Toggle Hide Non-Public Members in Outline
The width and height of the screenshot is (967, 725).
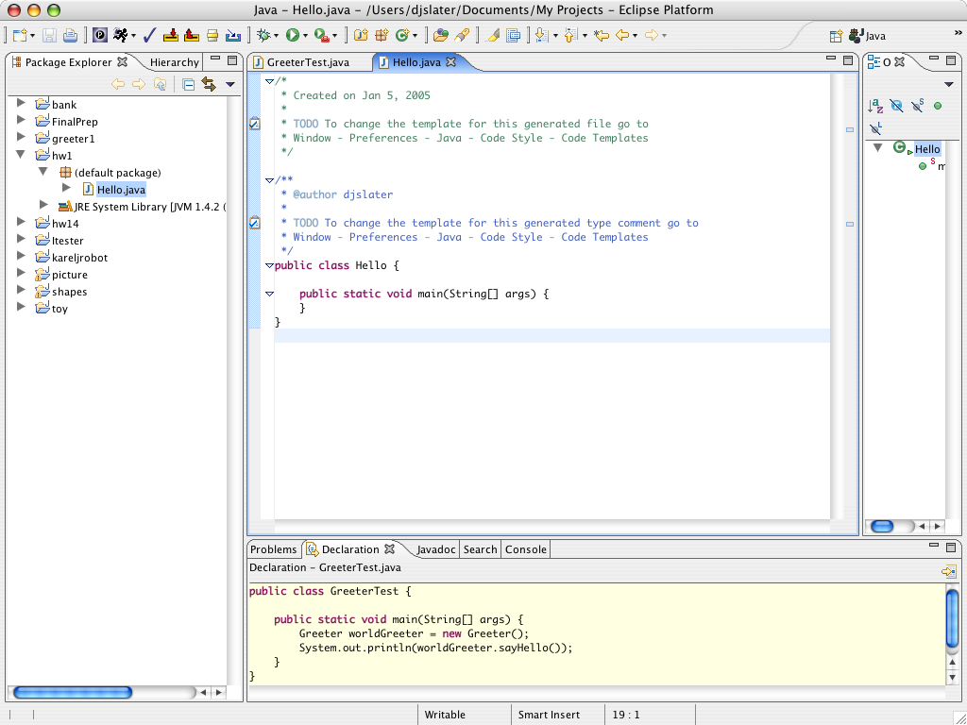(938, 106)
